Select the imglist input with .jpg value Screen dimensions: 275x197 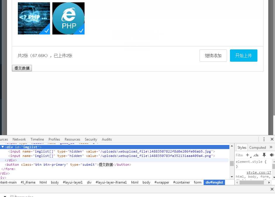tap(111, 151)
